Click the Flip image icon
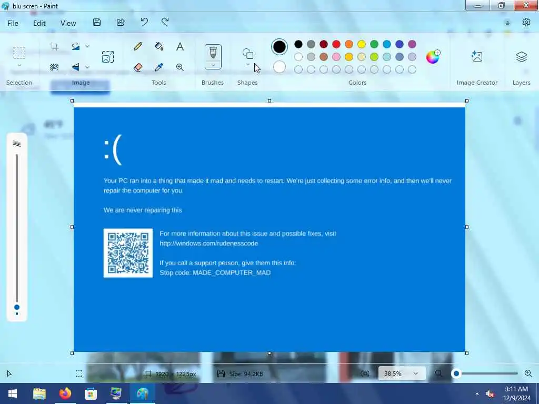 click(76, 67)
